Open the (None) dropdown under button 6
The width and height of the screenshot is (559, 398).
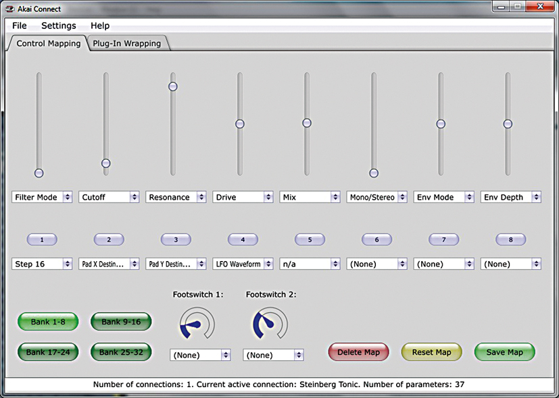376,264
